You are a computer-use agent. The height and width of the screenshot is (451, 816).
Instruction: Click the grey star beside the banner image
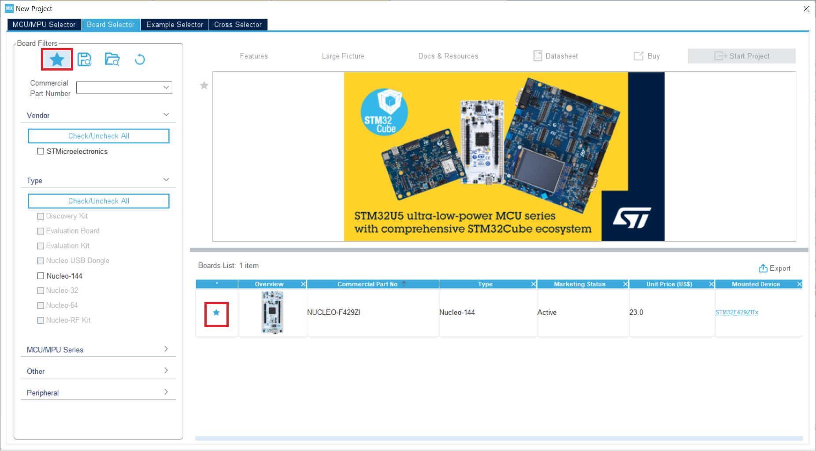tap(204, 85)
